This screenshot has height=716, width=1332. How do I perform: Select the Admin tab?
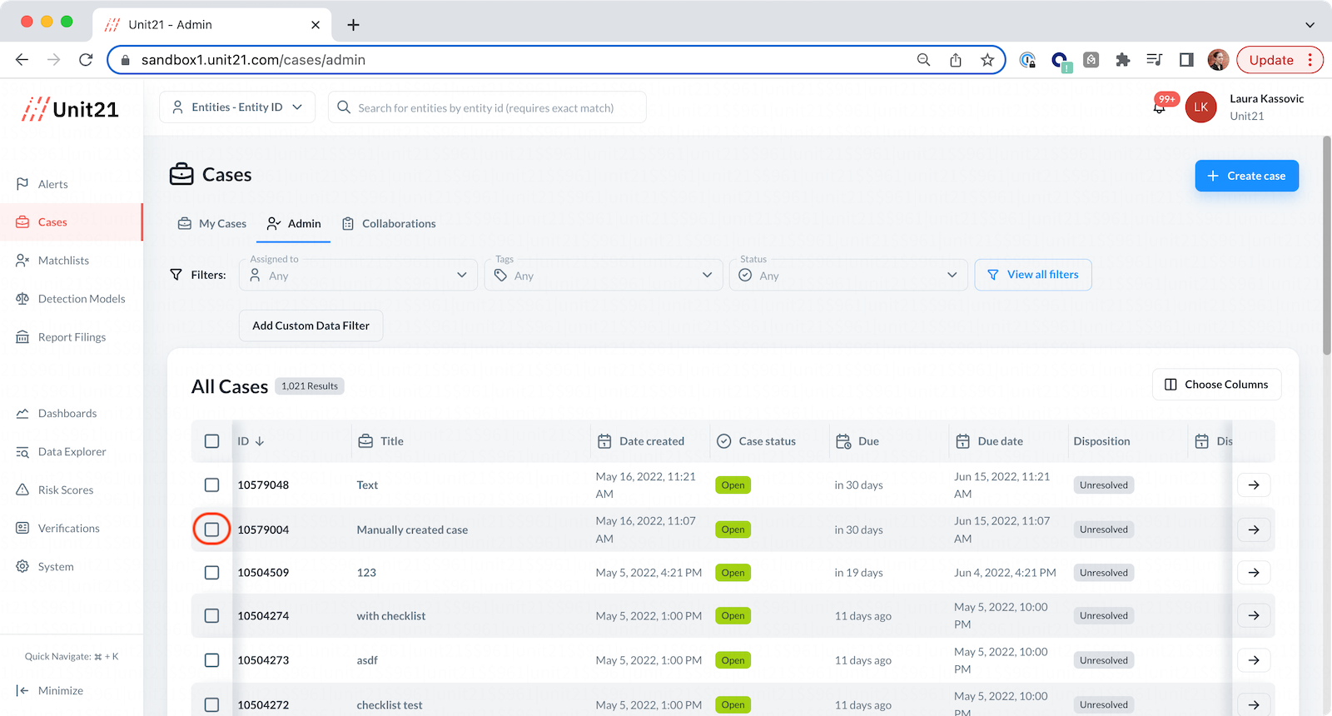pyautogui.click(x=294, y=224)
